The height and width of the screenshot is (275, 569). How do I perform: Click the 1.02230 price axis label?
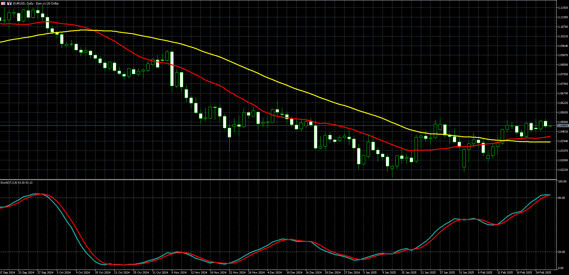[563, 170]
